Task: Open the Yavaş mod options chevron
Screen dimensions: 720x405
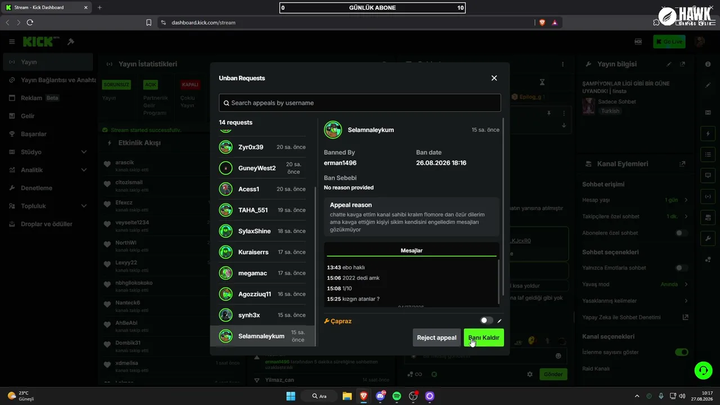Action: pos(686,284)
